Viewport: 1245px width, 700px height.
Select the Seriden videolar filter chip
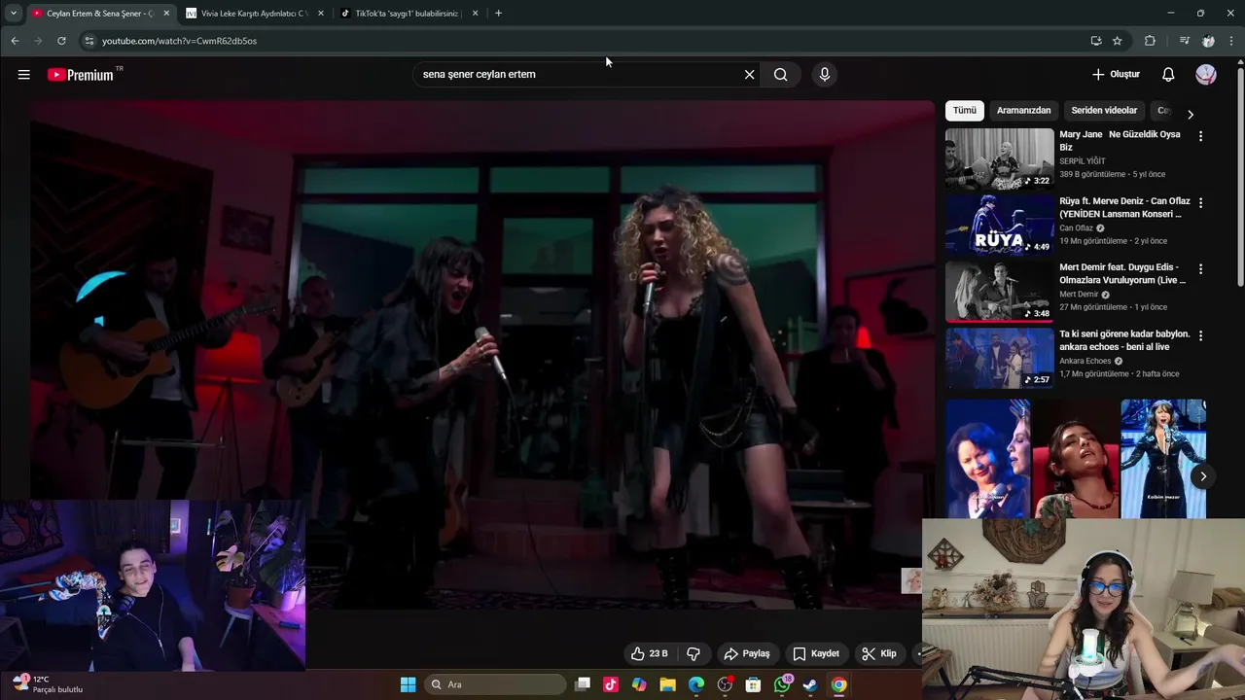tap(1104, 110)
